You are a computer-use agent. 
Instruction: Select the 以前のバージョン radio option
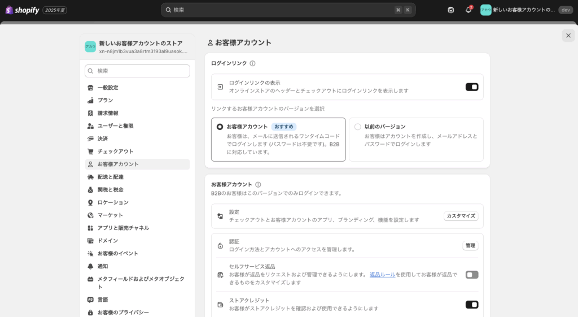point(357,127)
